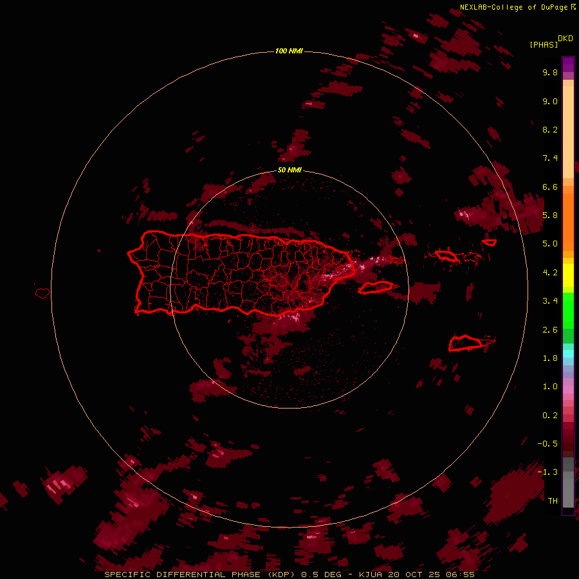This screenshot has height=579, width=579.
Task: Click the 5.8 color scale value
Action: 550,216
